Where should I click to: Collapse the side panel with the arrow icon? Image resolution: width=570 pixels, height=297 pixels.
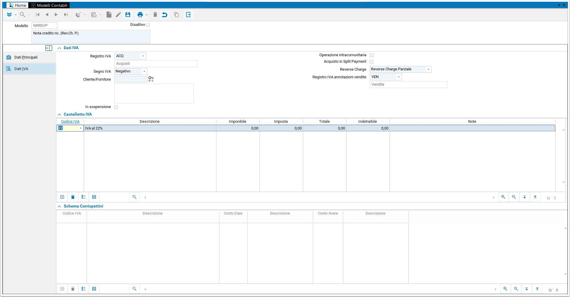[49, 48]
